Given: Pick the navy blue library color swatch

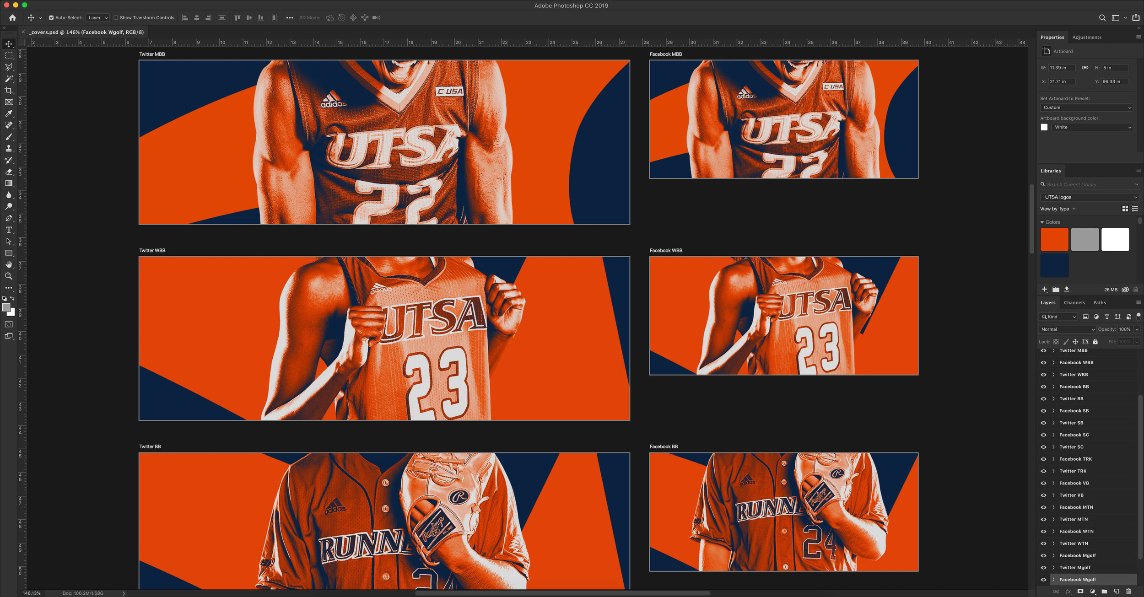Looking at the screenshot, I should pos(1054,266).
